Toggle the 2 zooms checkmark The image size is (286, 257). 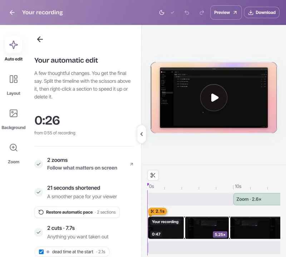pos(39,164)
